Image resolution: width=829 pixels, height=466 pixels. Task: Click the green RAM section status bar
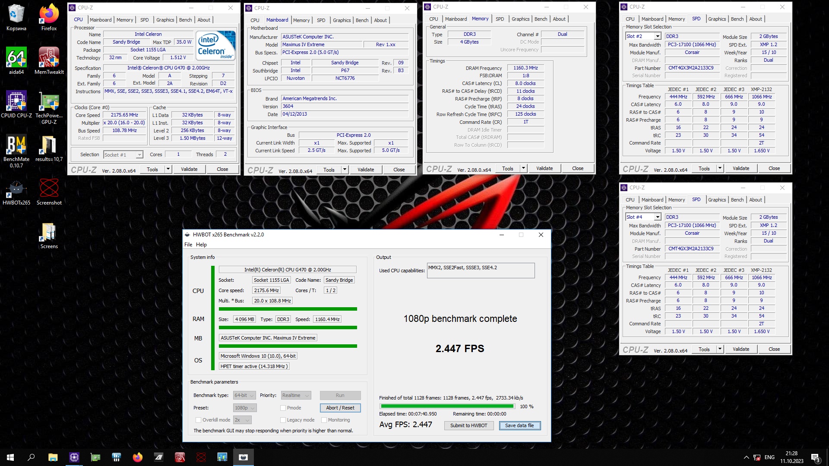pos(288,327)
